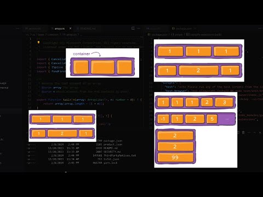Open more actions menu beside split editor icon
263x197 pixels.
139,28
